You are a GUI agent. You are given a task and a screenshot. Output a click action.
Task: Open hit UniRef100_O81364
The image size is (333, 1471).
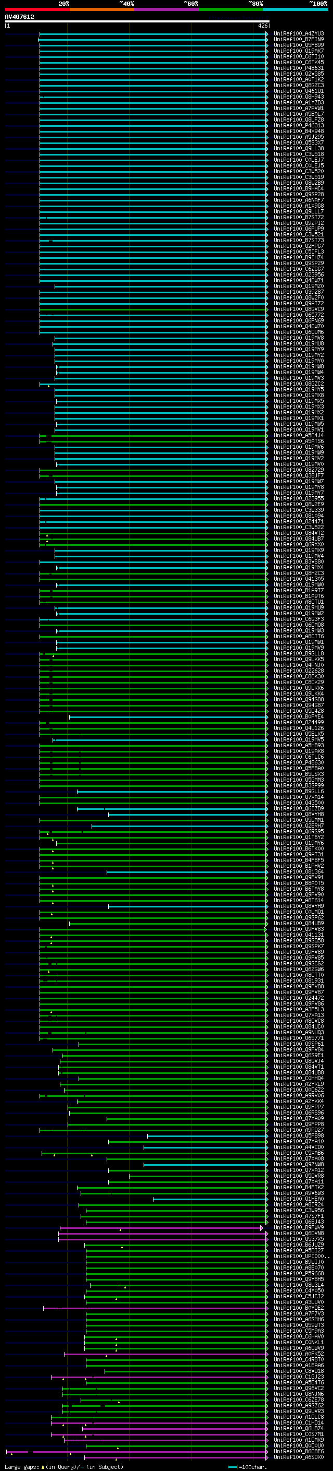[299, 872]
